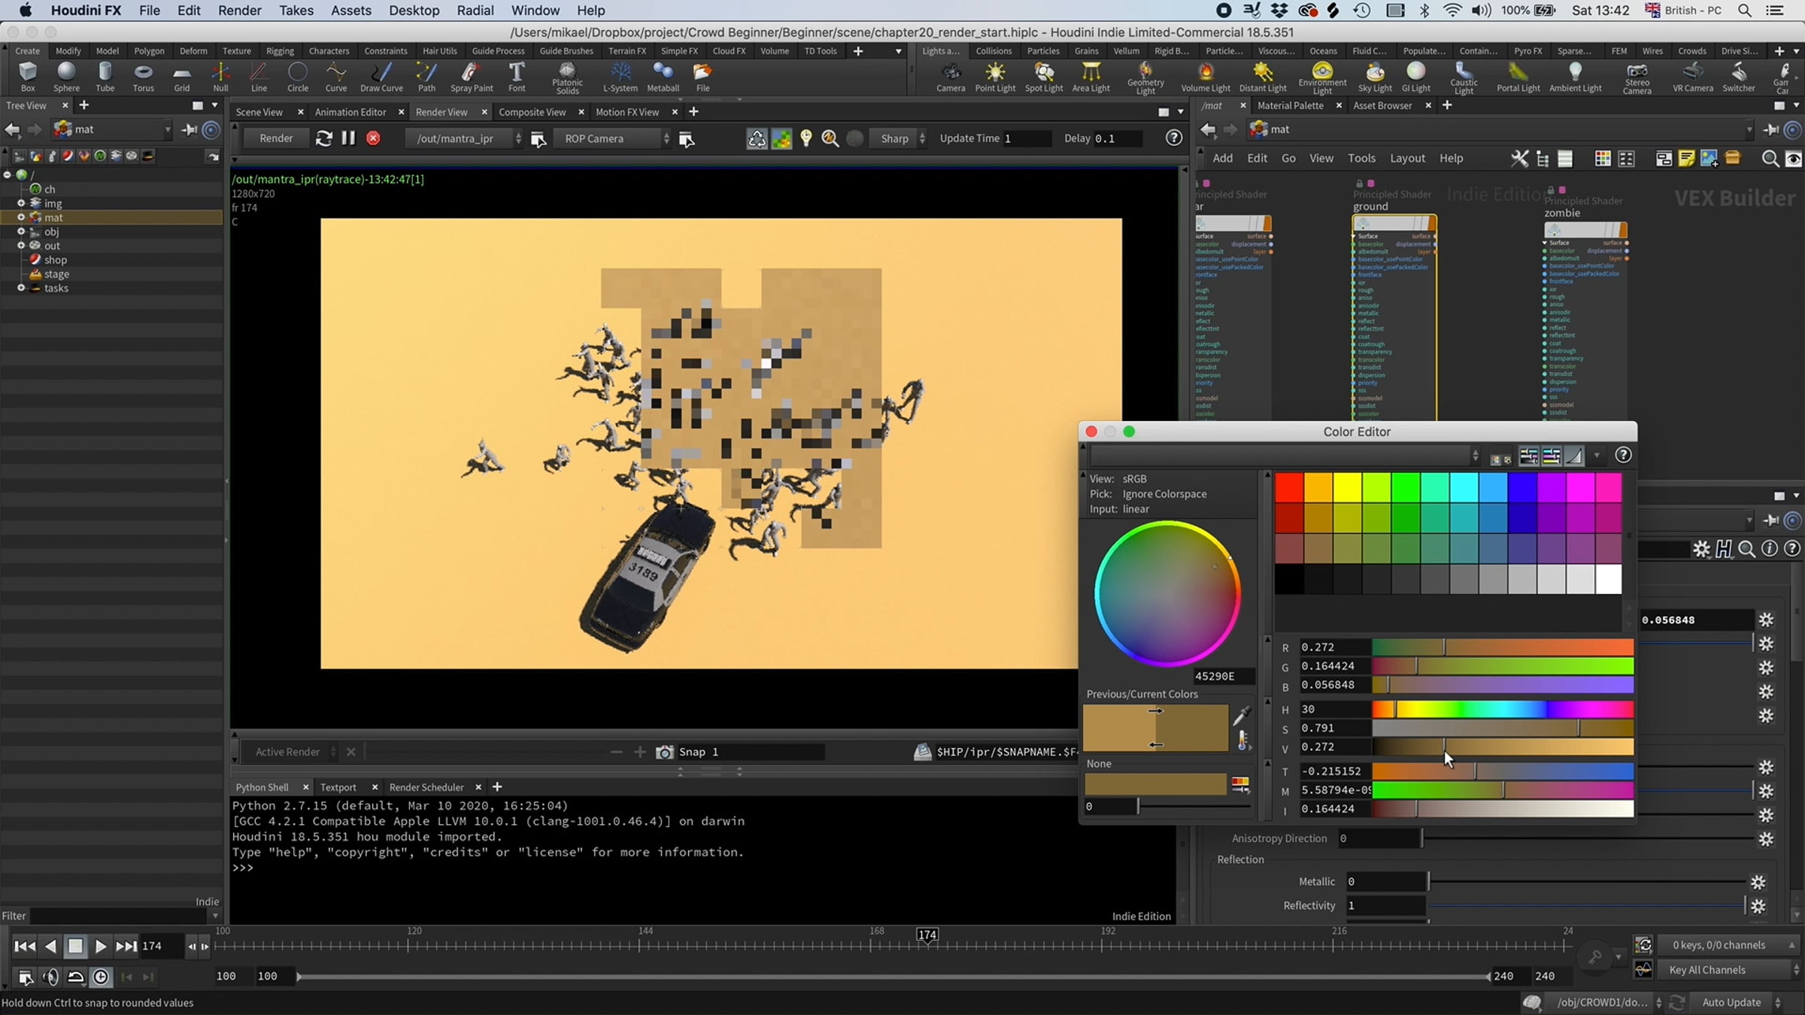Screen dimensions: 1805x1015
Task: Restart the render with refresh icon
Action: coord(323,138)
